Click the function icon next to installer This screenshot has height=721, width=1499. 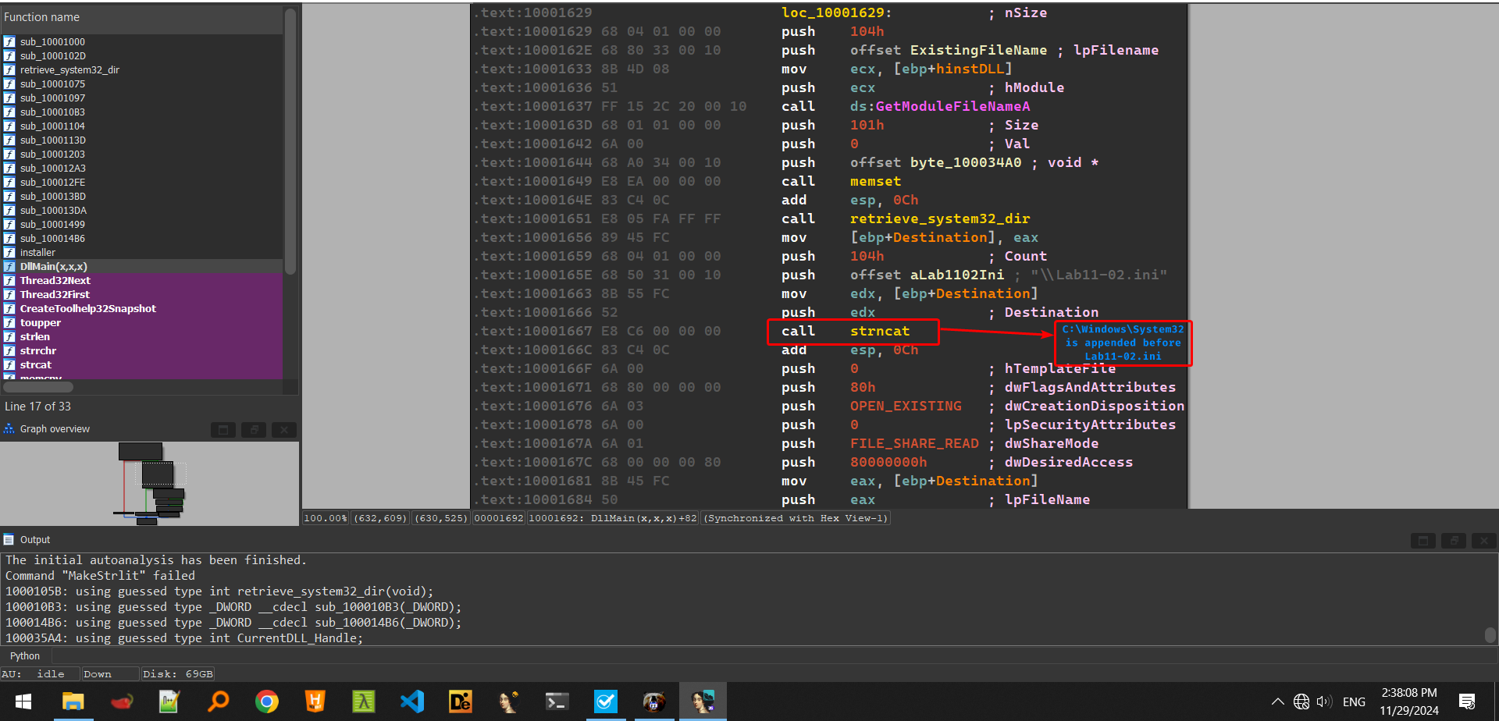click(9, 253)
